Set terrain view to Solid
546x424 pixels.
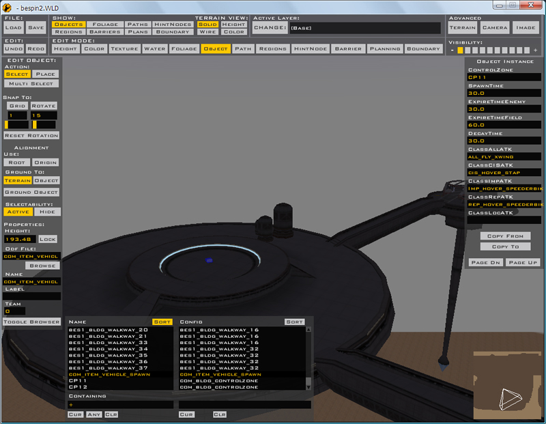point(208,25)
